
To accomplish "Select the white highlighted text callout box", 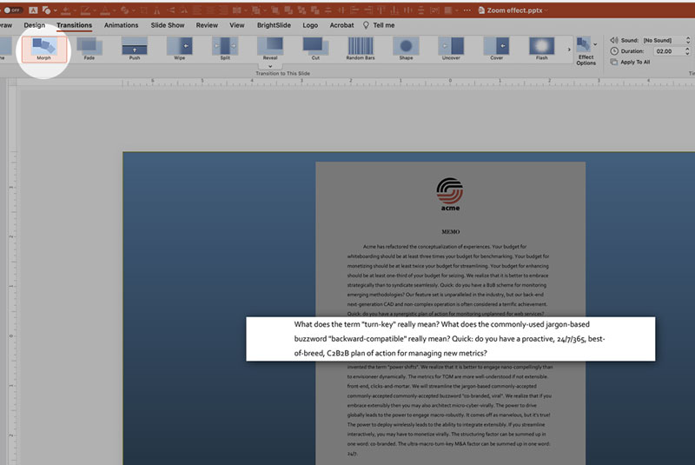I will [x=450, y=339].
